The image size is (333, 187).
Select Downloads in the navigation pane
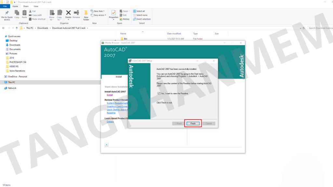click(15, 45)
